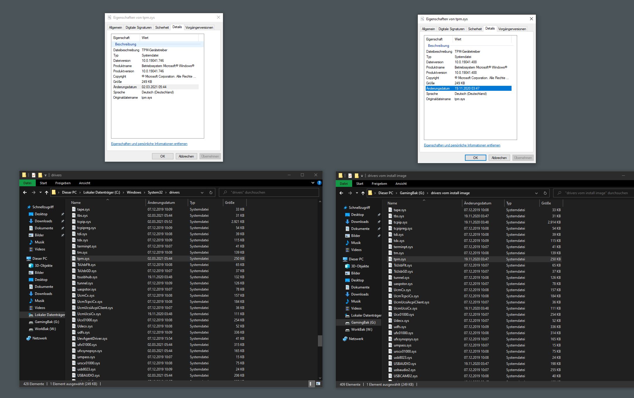Viewport: 634px width, 398px height.
Task: Open Videos under Dieser PC in install image sidebar
Action: pos(356,308)
